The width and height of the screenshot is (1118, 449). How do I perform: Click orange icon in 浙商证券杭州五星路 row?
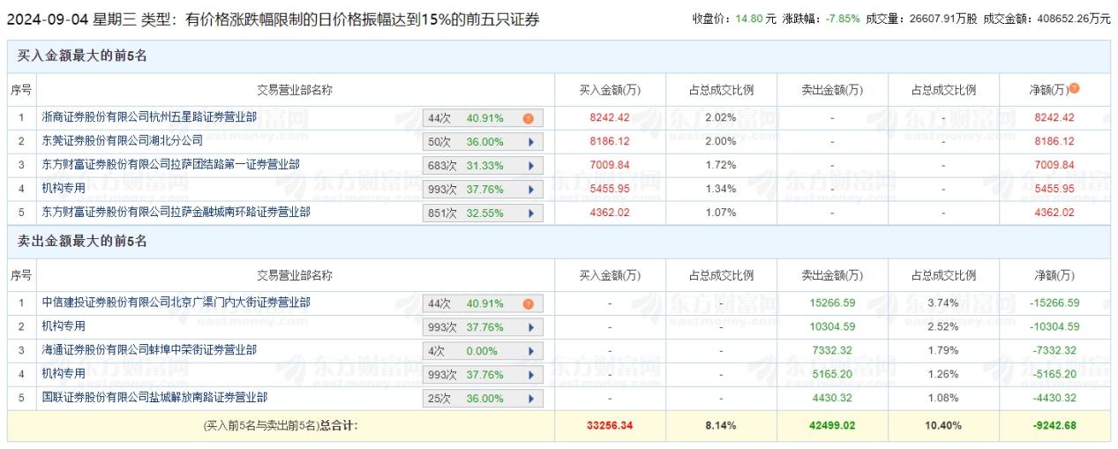[x=528, y=118]
